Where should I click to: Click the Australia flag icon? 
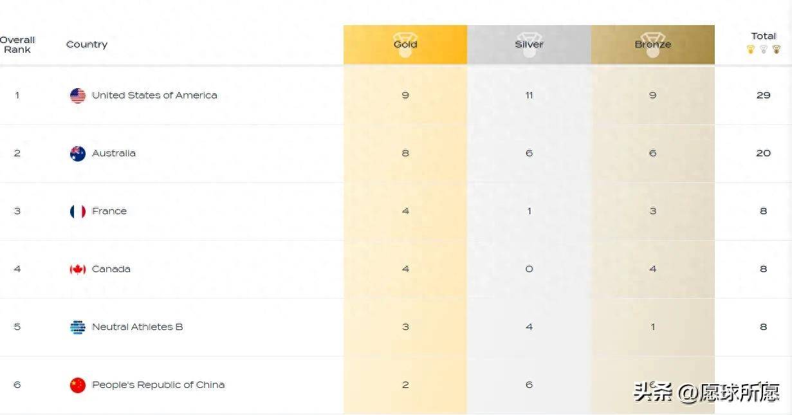(78, 154)
